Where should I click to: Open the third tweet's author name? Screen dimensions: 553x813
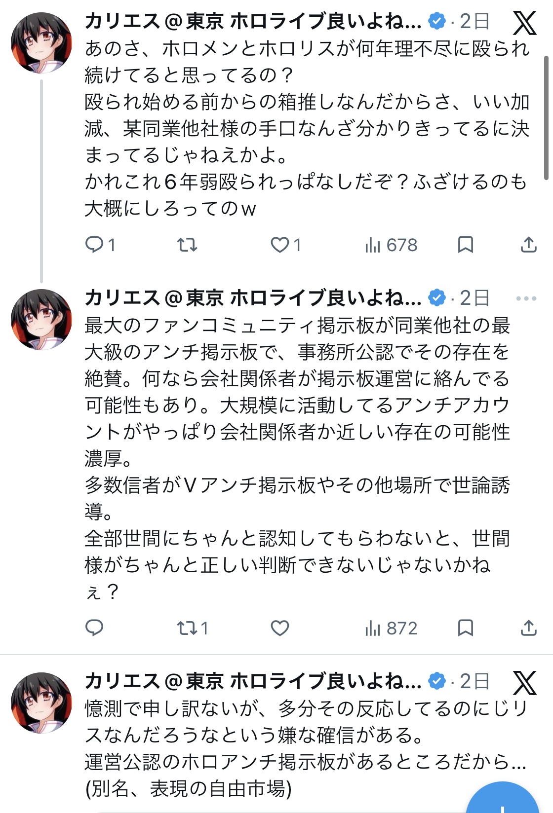pyautogui.click(x=253, y=681)
